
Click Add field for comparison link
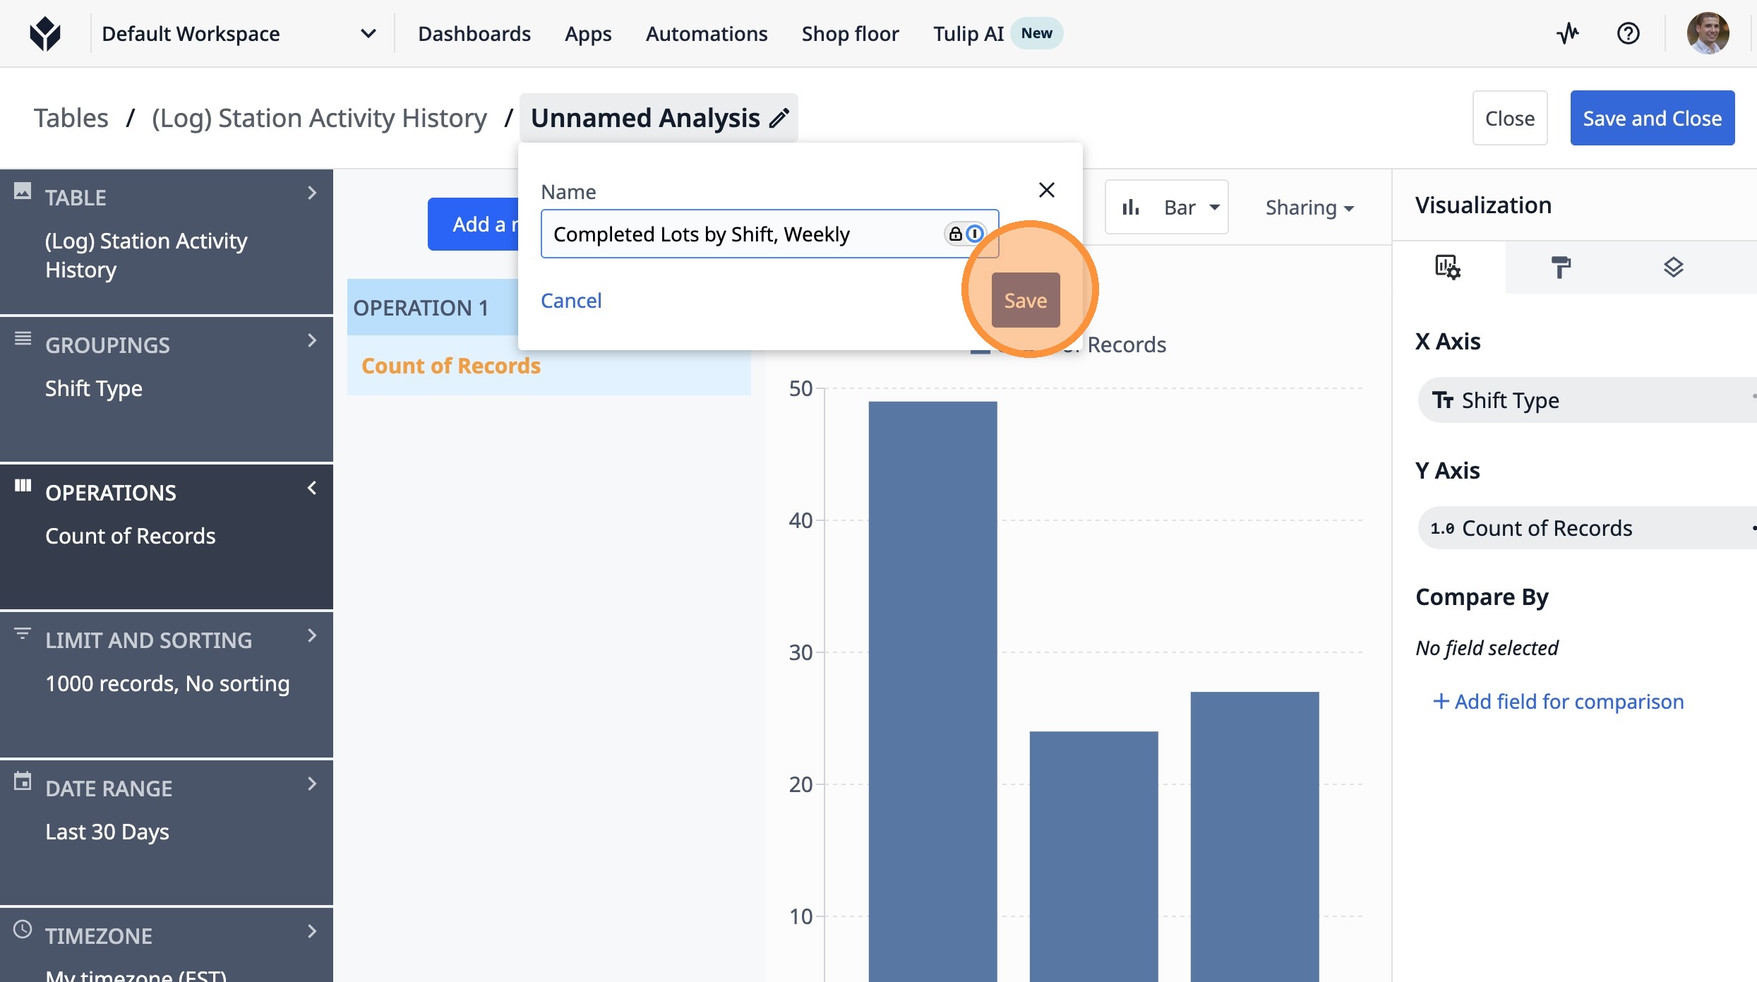click(1558, 701)
